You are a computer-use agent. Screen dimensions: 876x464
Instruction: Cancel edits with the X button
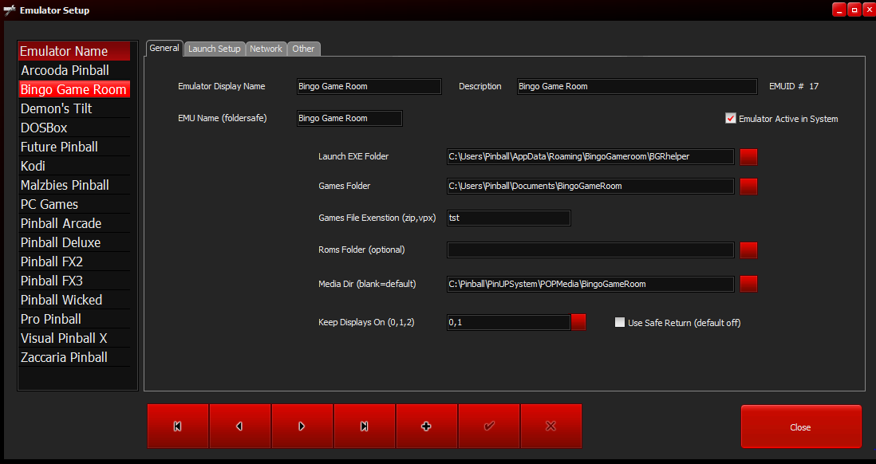pos(550,427)
